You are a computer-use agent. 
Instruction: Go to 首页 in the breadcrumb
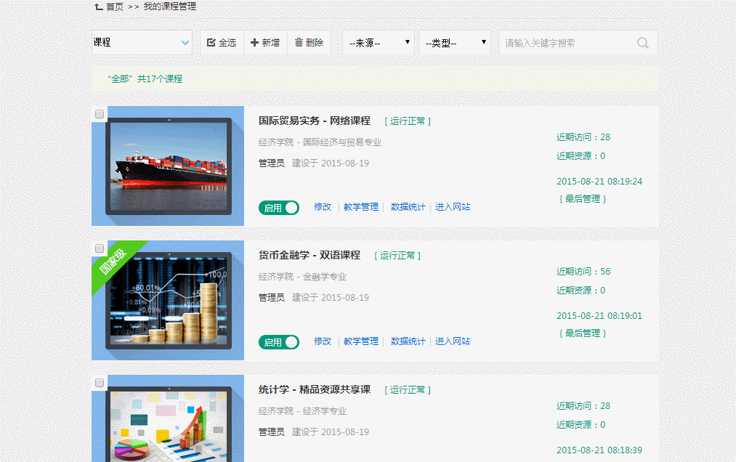(x=115, y=7)
